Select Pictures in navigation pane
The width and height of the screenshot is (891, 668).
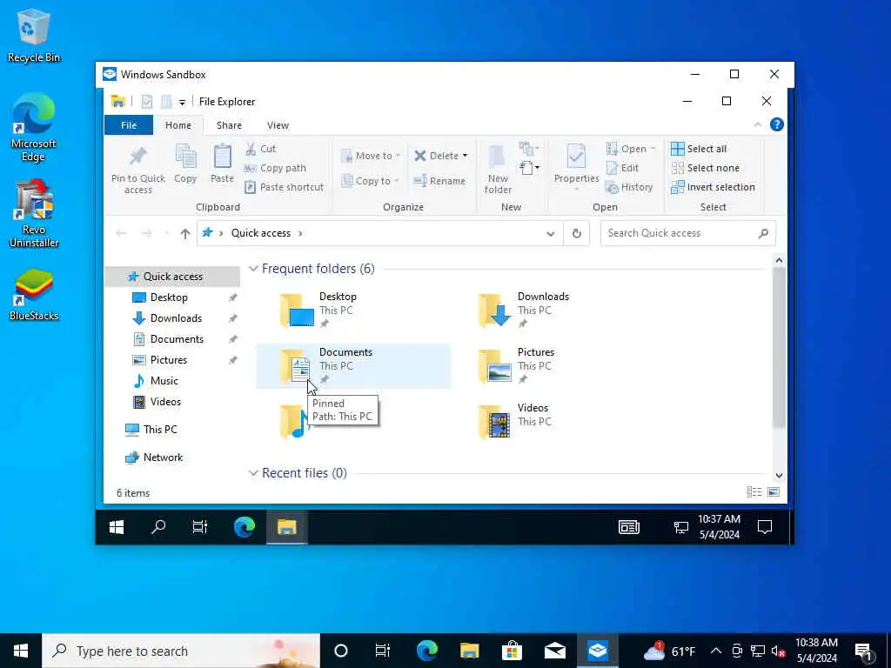click(x=168, y=360)
